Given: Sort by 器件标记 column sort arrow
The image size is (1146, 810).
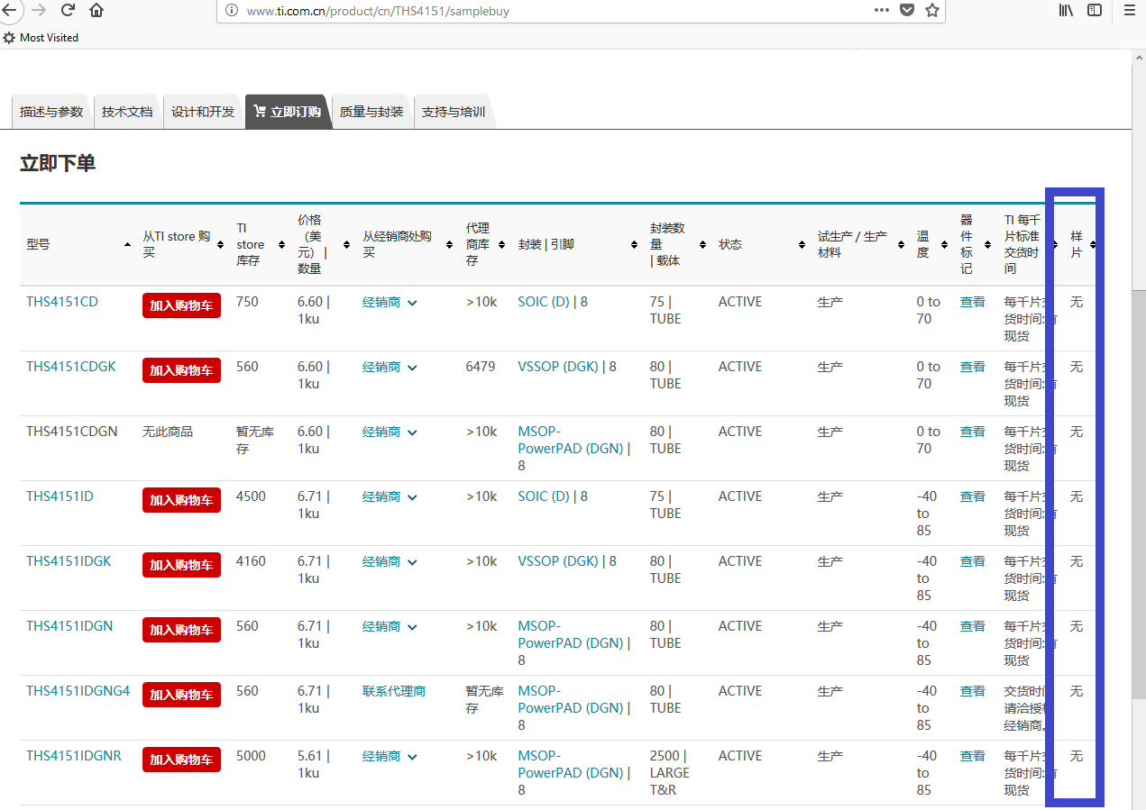Looking at the screenshot, I should 987,245.
